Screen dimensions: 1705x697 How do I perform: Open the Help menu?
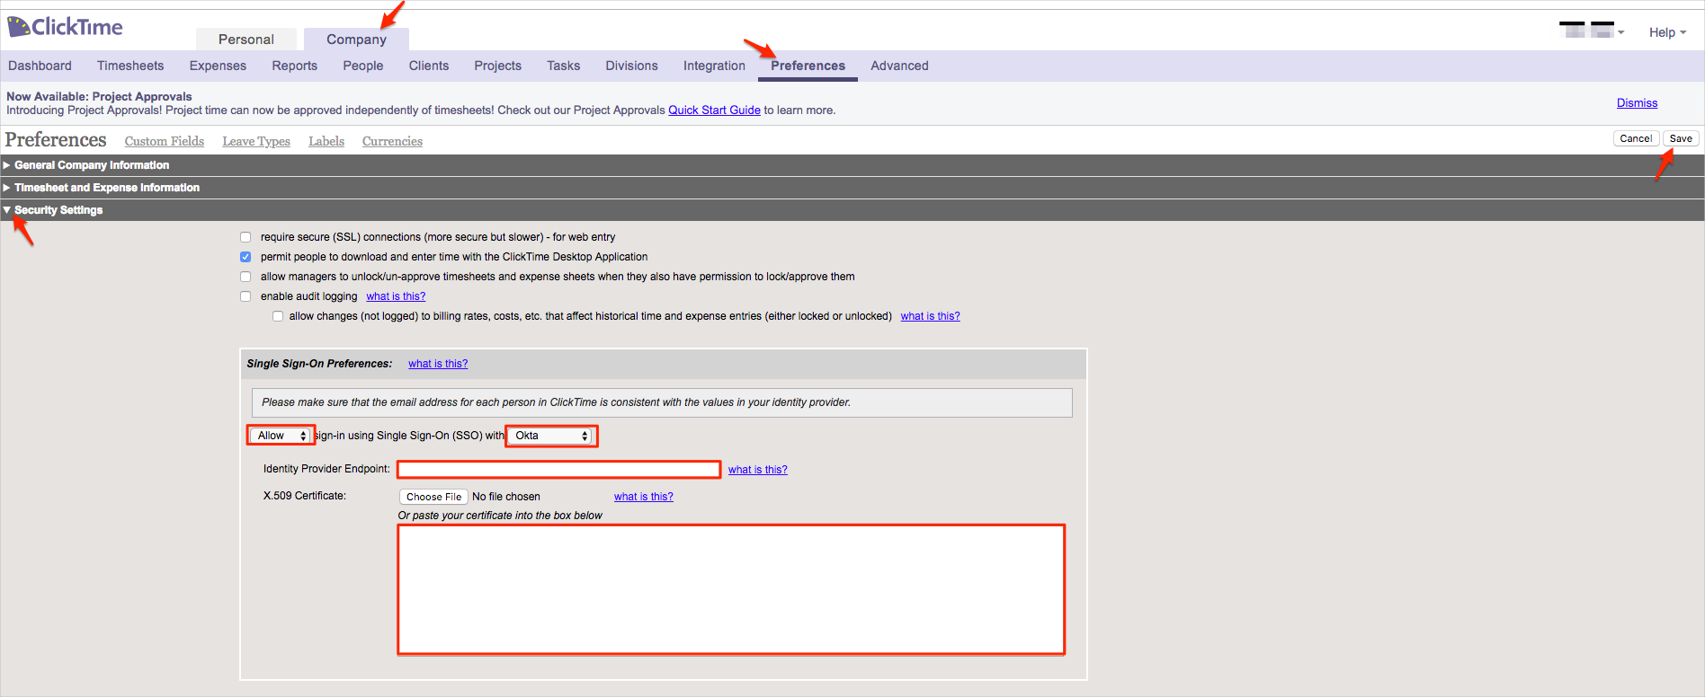(1666, 32)
